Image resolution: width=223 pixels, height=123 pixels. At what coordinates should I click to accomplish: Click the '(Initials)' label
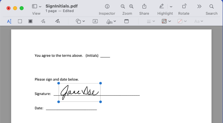[92, 56]
